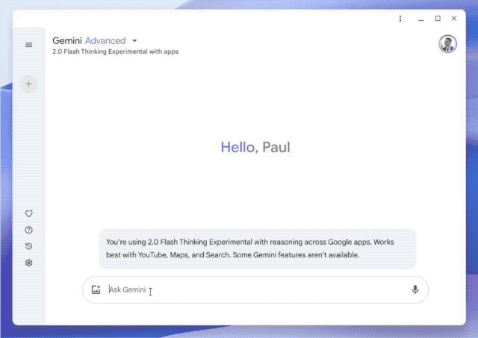Open the Activity history icon
This screenshot has width=478, height=338.
29,246
